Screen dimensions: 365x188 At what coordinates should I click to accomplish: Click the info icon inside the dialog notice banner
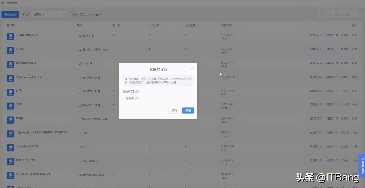127,78
